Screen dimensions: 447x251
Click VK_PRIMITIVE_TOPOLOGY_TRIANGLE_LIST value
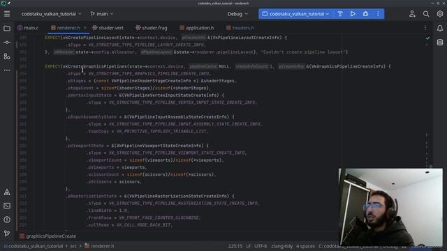[x=161, y=132]
